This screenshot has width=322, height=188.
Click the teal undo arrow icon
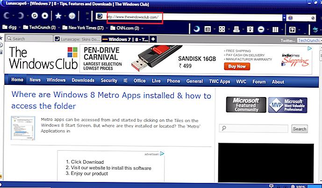coord(315,29)
